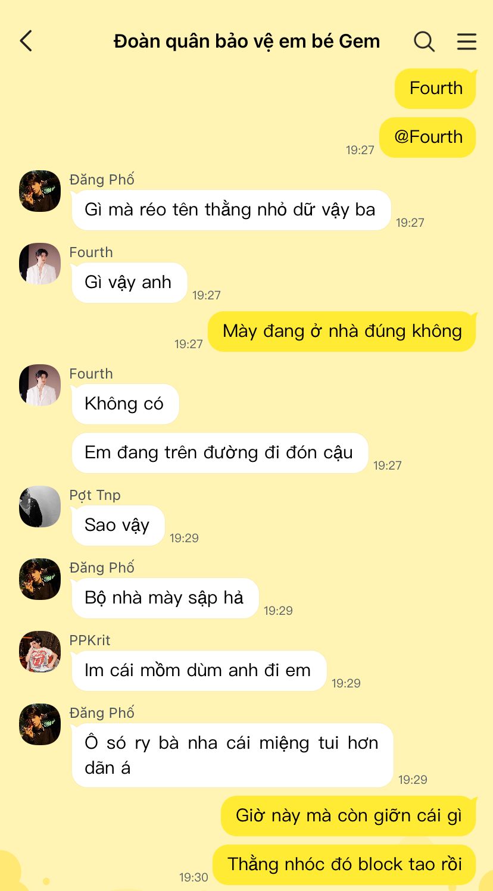Open the hamburger menu icon
Screen dimensions: 493x891
467,41
